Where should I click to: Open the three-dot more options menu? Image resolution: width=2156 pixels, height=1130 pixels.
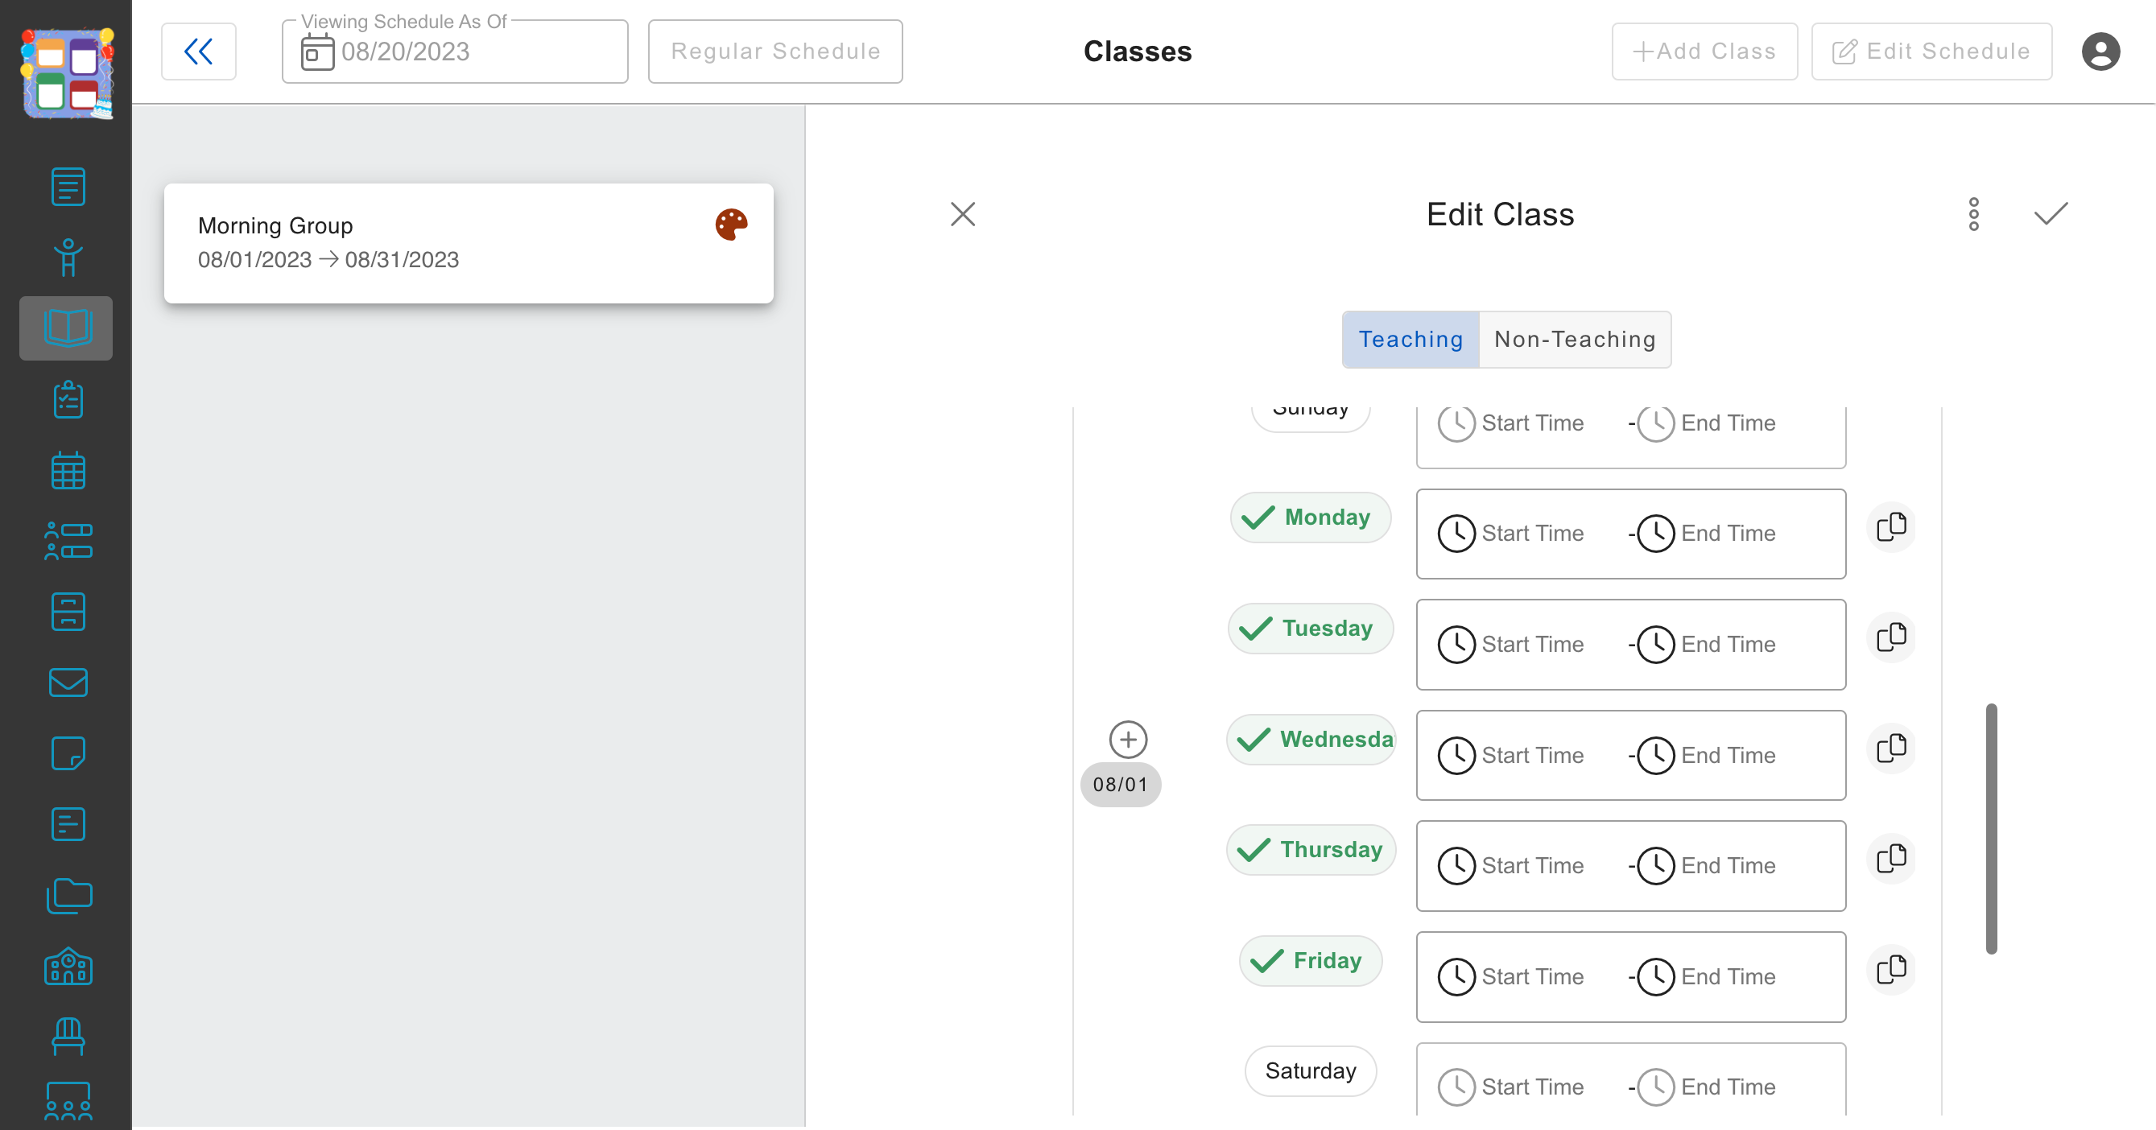tap(1973, 215)
